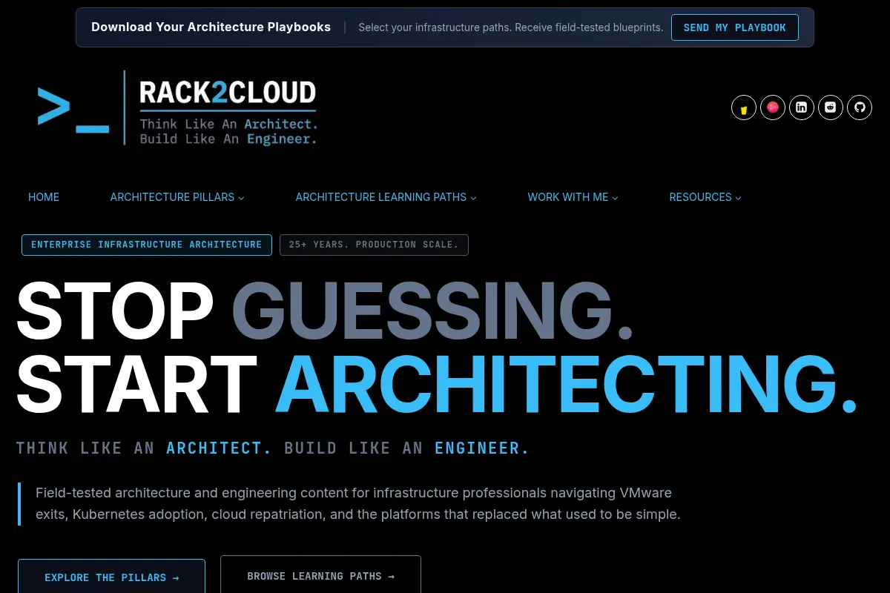Go to the Home menu item
The image size is (890, 593).
[x=44, y=197]
